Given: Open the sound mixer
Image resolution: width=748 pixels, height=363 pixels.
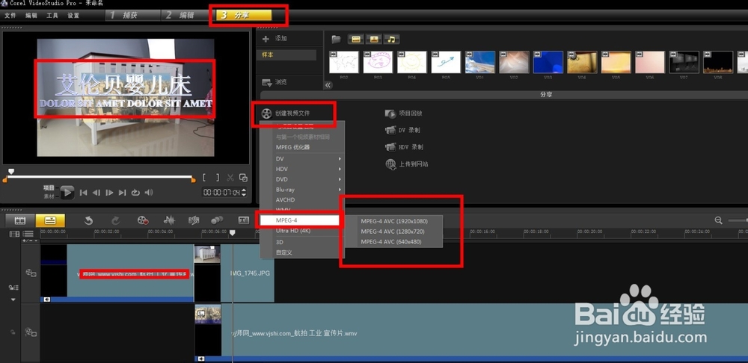Looking at the screenshot, I should pos(169,220).
